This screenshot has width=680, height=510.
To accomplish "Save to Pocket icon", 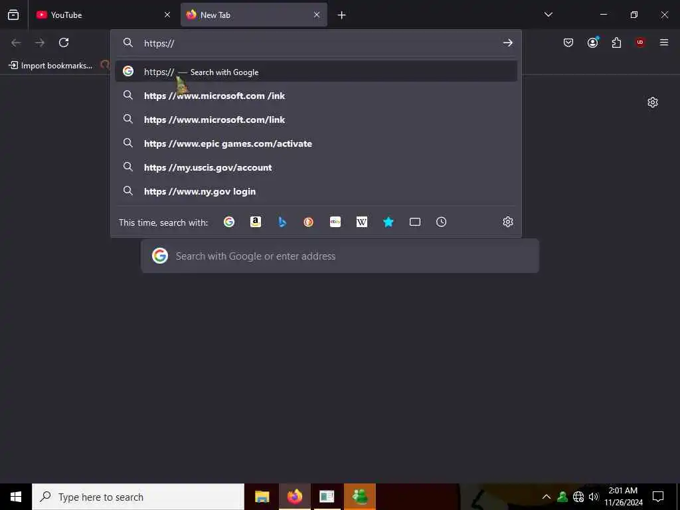I will [x=568, y=42].
